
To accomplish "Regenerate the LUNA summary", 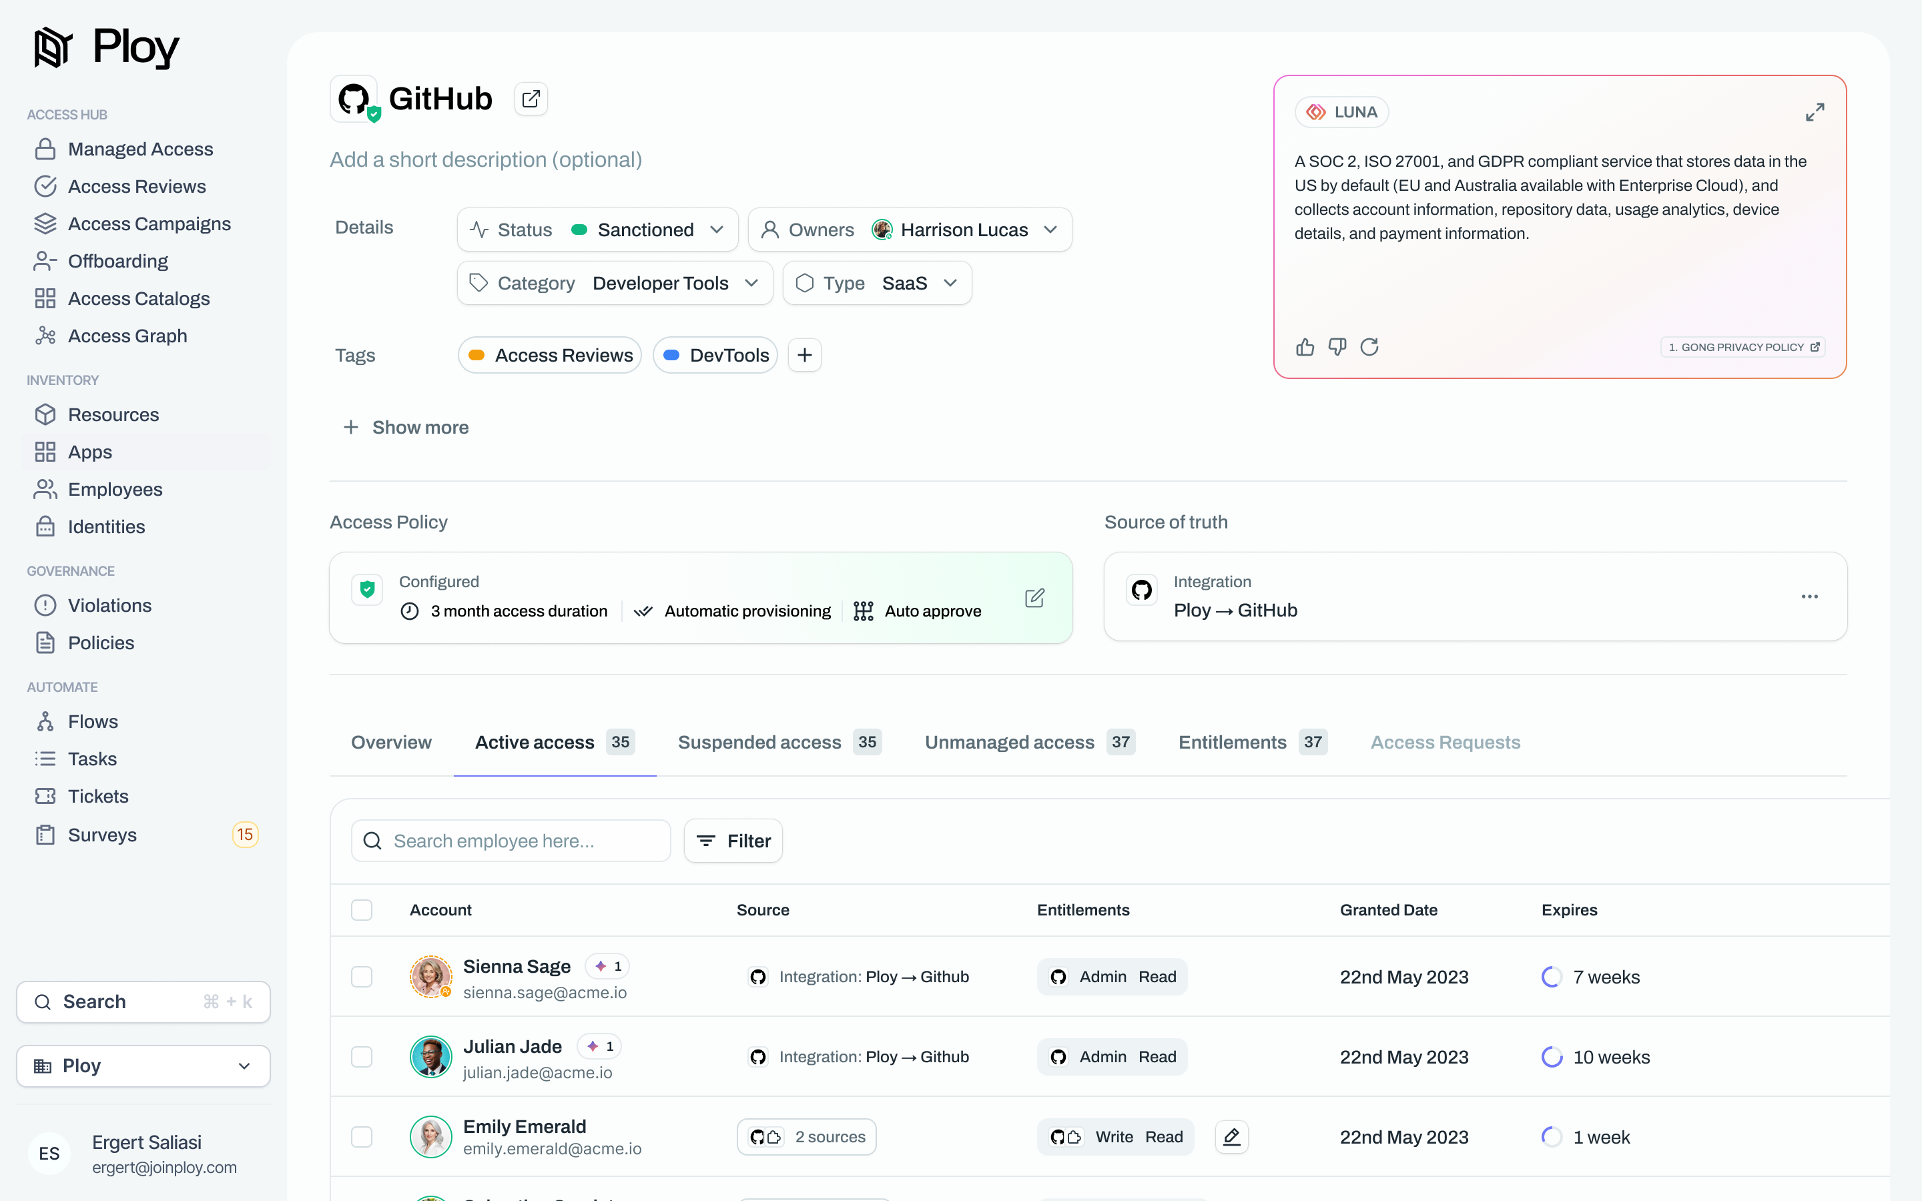I will [1369, 347].
